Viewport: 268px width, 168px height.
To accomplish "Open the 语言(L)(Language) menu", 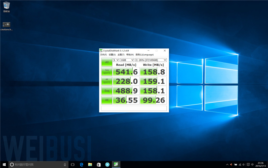I will pos(144,55).
